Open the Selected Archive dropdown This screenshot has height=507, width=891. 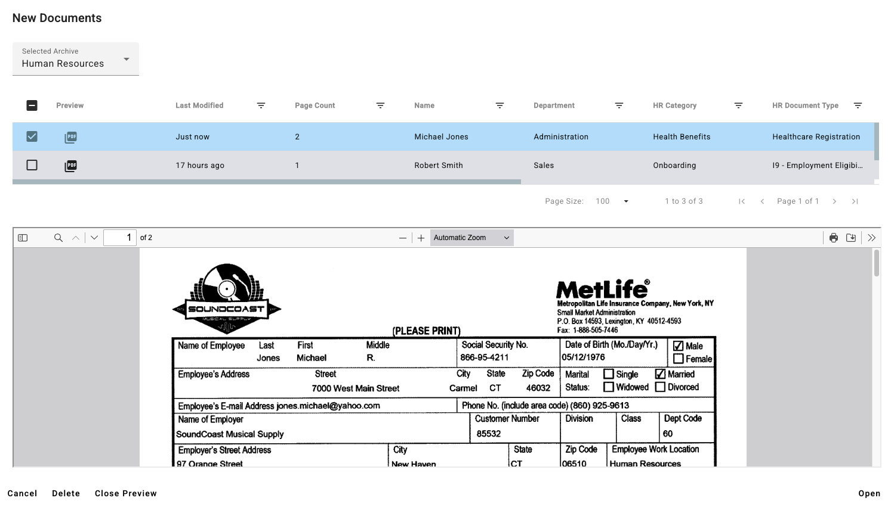(126, 59)
